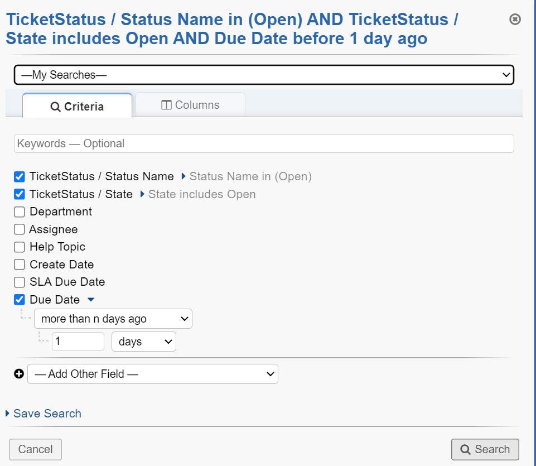Viewport: 536px width, 466px height.
Task: Uncheck TicketStatus / Status Name checkbox
Action: tap(20, 177)
